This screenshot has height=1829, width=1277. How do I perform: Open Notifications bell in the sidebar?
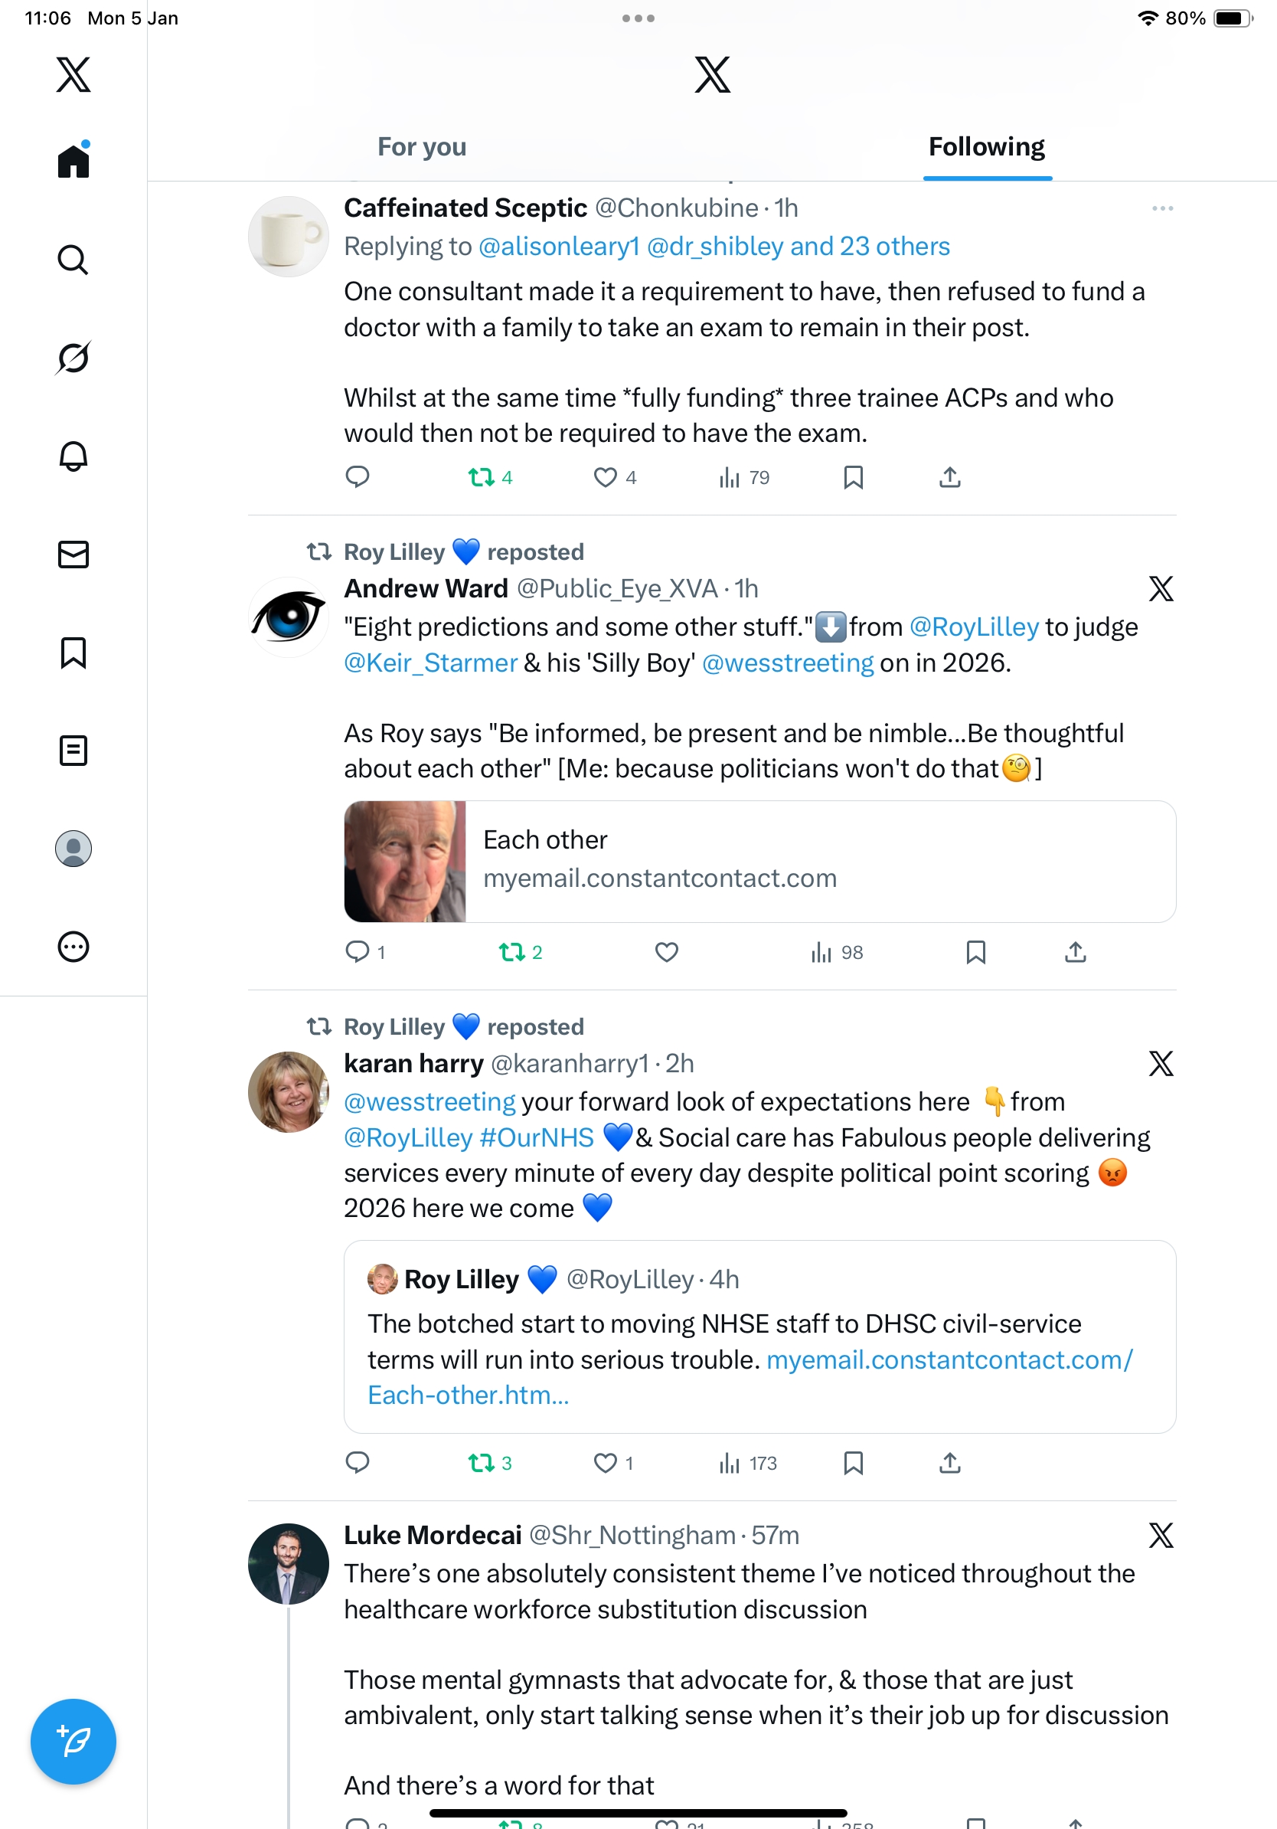coord(73,456)
